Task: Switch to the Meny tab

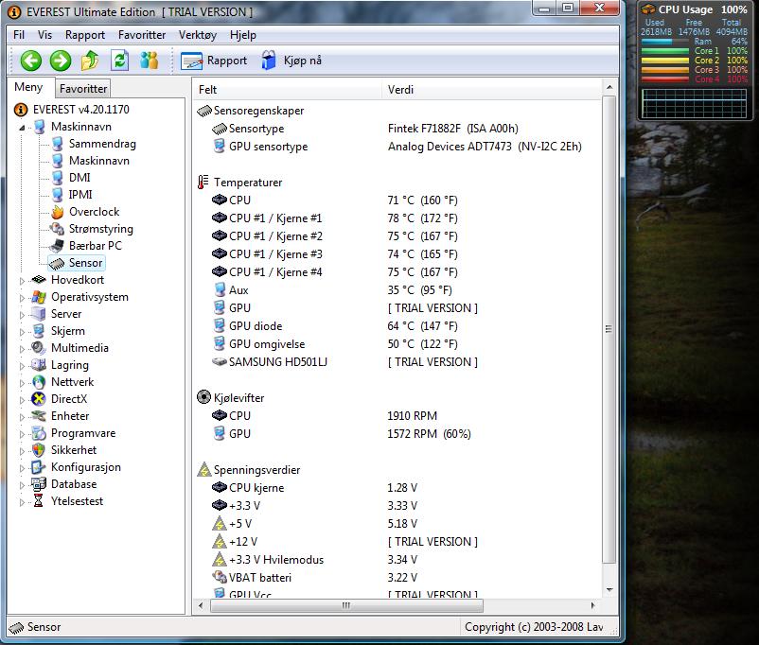Action: pos(28,87)
